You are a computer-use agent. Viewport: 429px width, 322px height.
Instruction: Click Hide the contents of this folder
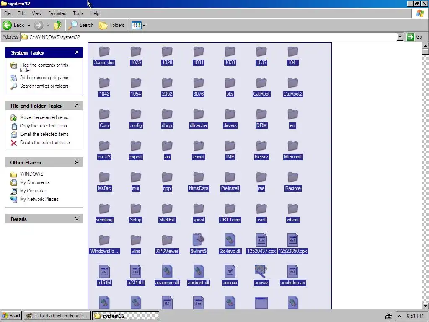(44, 68)
